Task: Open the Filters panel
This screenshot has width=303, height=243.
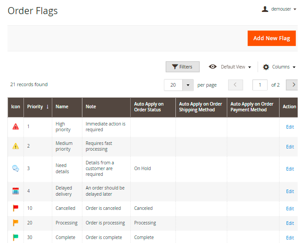Action: (183, 67)
